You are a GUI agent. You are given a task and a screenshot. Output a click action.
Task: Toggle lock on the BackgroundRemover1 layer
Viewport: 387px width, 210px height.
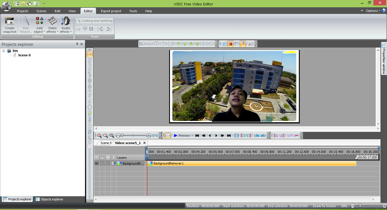(102, 163)
